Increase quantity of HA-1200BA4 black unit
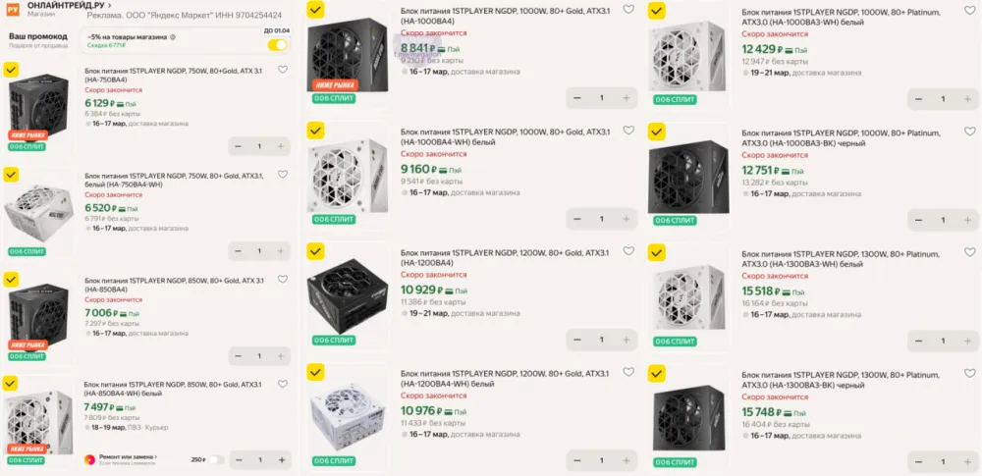Viewport: 982px width, 476px height. point(627,340)
